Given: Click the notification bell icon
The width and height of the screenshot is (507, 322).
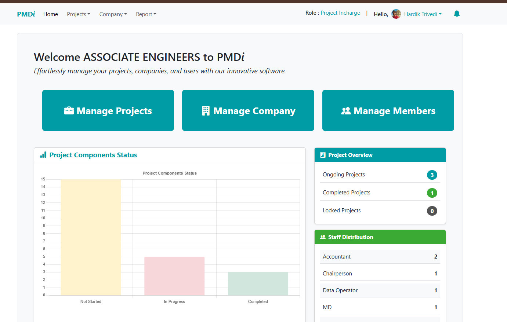Looking at the screenshot, I should click(456, 14).
